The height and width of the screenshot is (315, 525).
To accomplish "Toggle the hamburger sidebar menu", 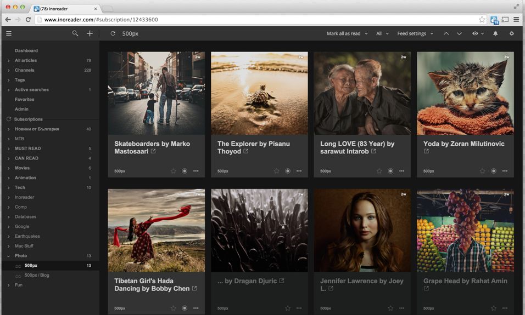I will [9, 33].
